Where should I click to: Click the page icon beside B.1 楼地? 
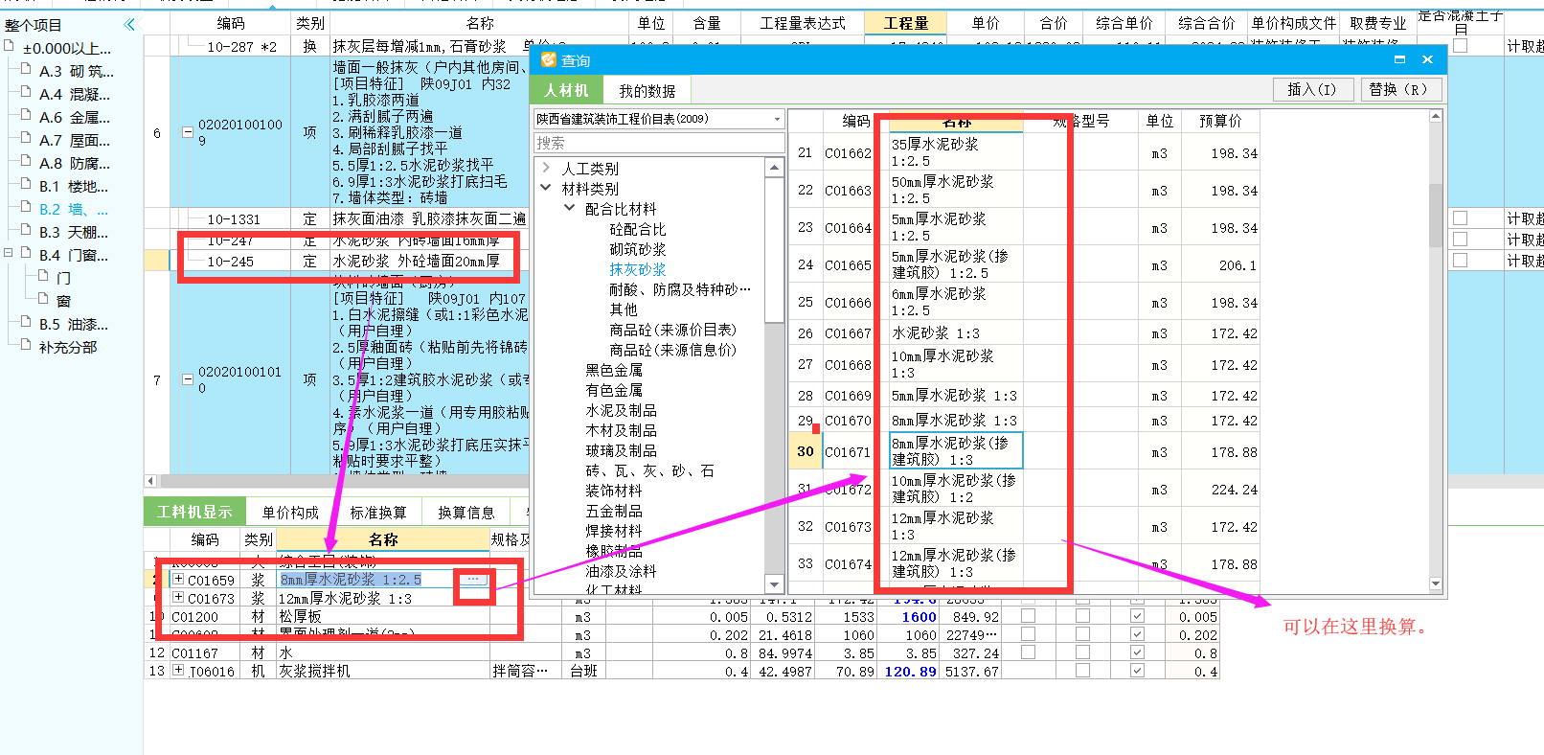coord(26,185)
